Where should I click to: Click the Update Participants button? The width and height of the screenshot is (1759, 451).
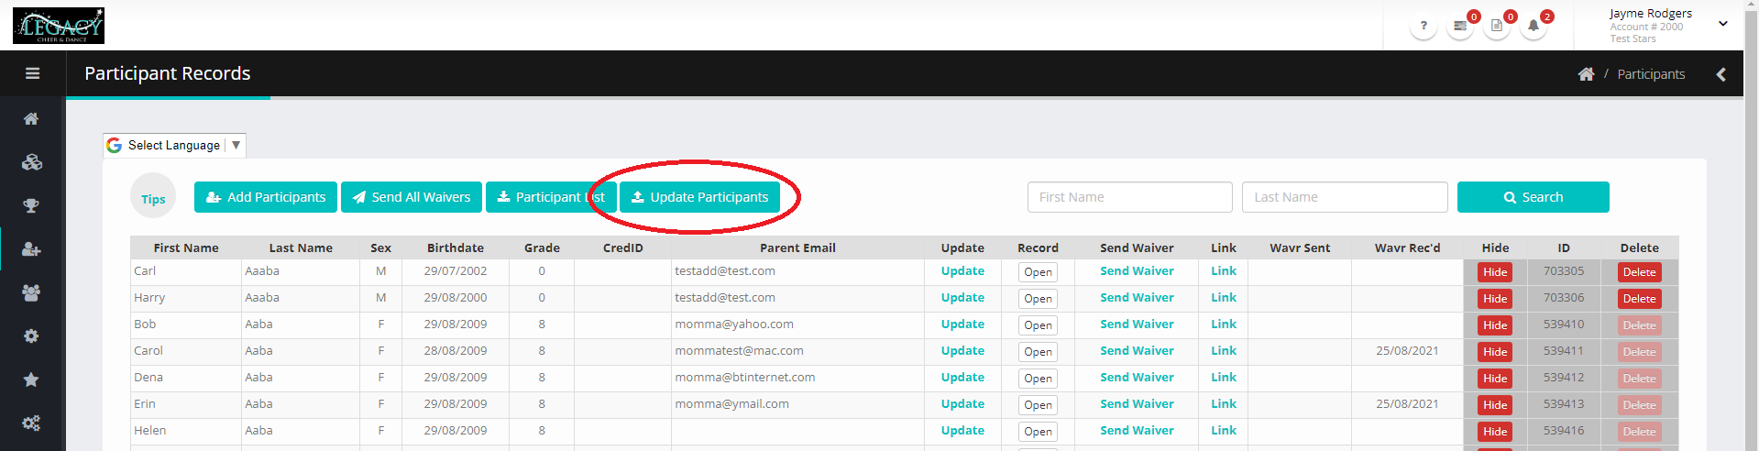[x=699, y=197]
